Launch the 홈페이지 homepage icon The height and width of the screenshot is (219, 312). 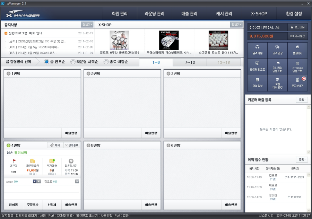297,50
